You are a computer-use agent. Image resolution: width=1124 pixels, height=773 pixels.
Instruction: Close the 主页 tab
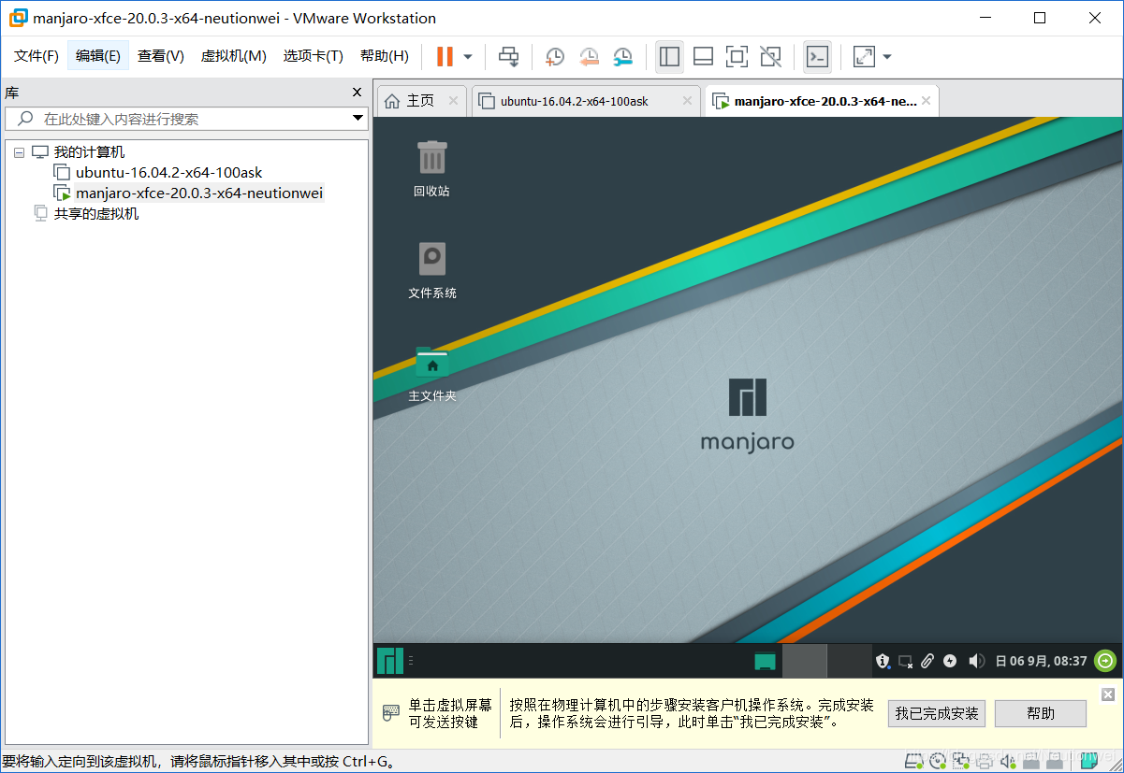[453, 101]
